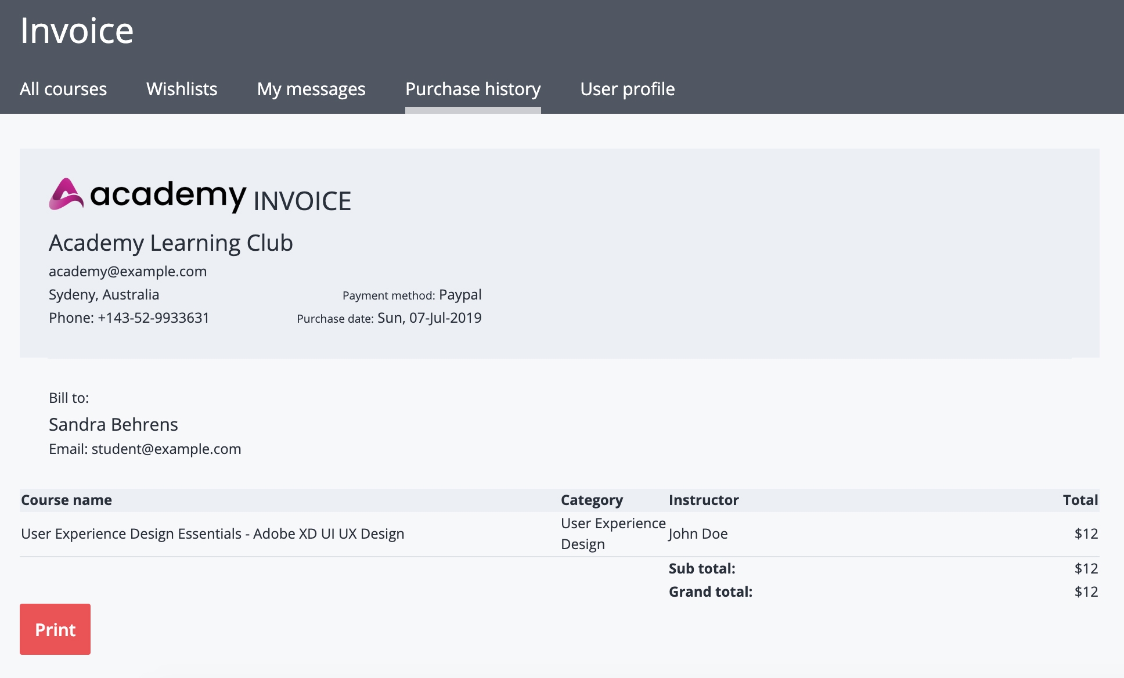
Task: Click the phone number +143-52-9933631
Action: pyautogui.click(x=153, y=318)
